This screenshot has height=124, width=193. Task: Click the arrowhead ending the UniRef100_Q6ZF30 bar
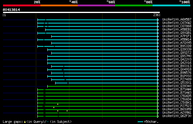point(158,116)
